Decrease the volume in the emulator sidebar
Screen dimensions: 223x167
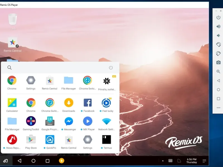[x=218, y=35]
